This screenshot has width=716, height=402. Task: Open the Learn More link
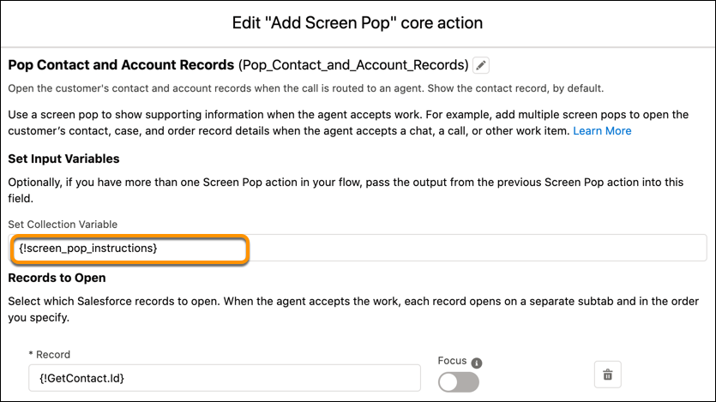point(602,131)
